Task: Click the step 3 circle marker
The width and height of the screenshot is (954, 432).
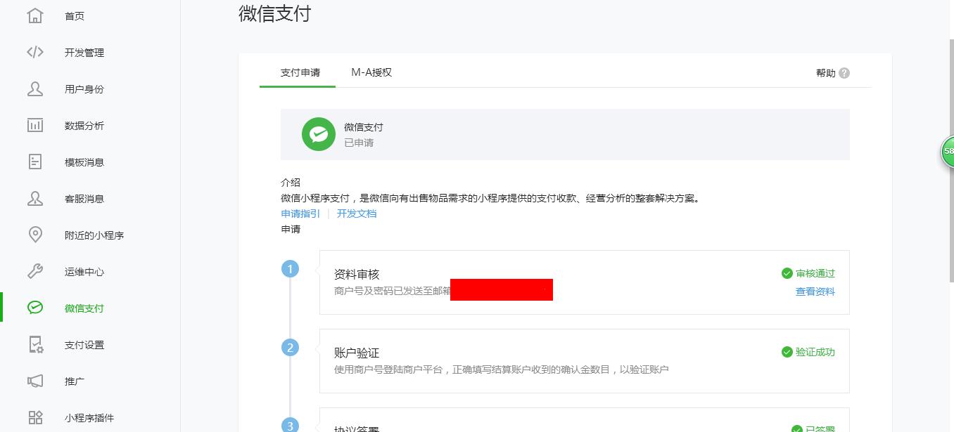Action: click(290, 424)
